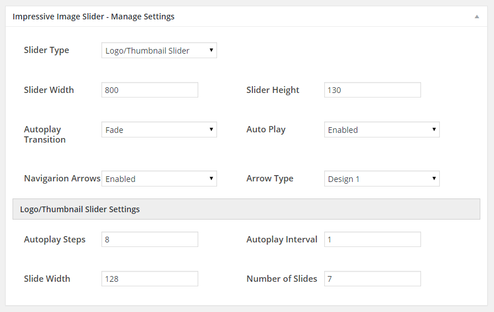
Task: Open the Autoplay Transition Fade dropdown
Action: pos(159,129)
